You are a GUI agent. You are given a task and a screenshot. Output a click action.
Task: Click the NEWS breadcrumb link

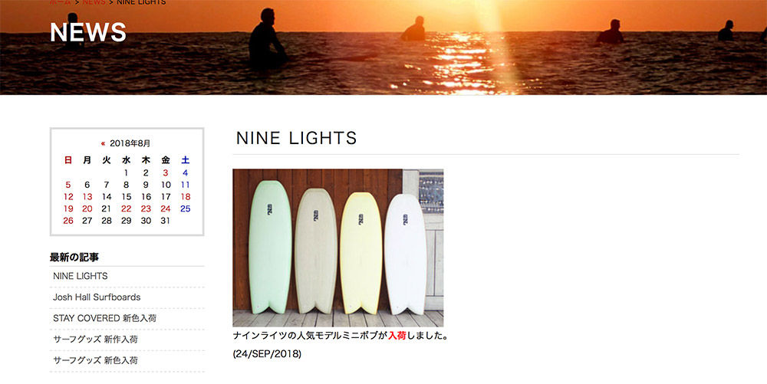(94, 2)
